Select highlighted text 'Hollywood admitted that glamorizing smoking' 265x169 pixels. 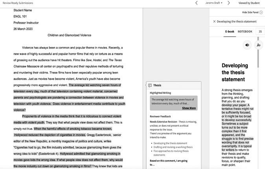point(90,154)
